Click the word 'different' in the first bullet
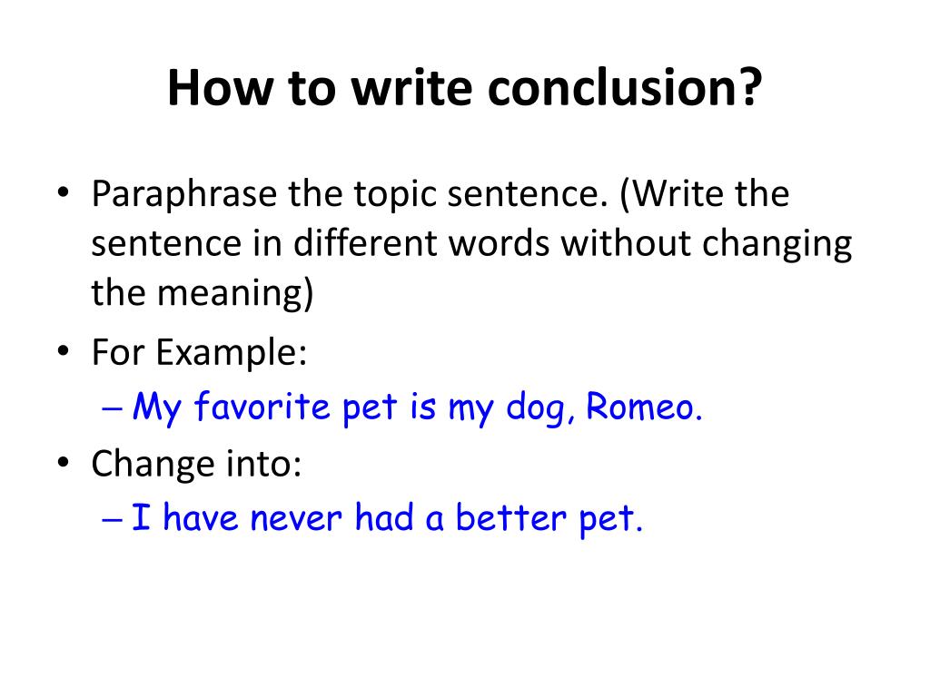The image size is (930, 697). (366, 243)
